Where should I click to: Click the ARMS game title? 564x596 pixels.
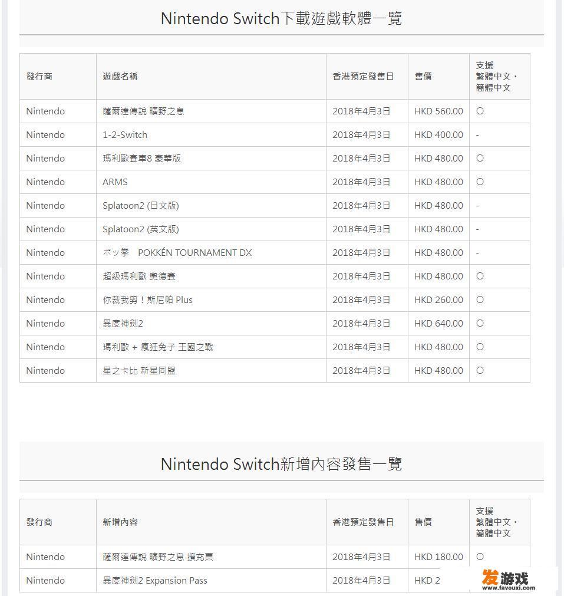pos(115,182)
